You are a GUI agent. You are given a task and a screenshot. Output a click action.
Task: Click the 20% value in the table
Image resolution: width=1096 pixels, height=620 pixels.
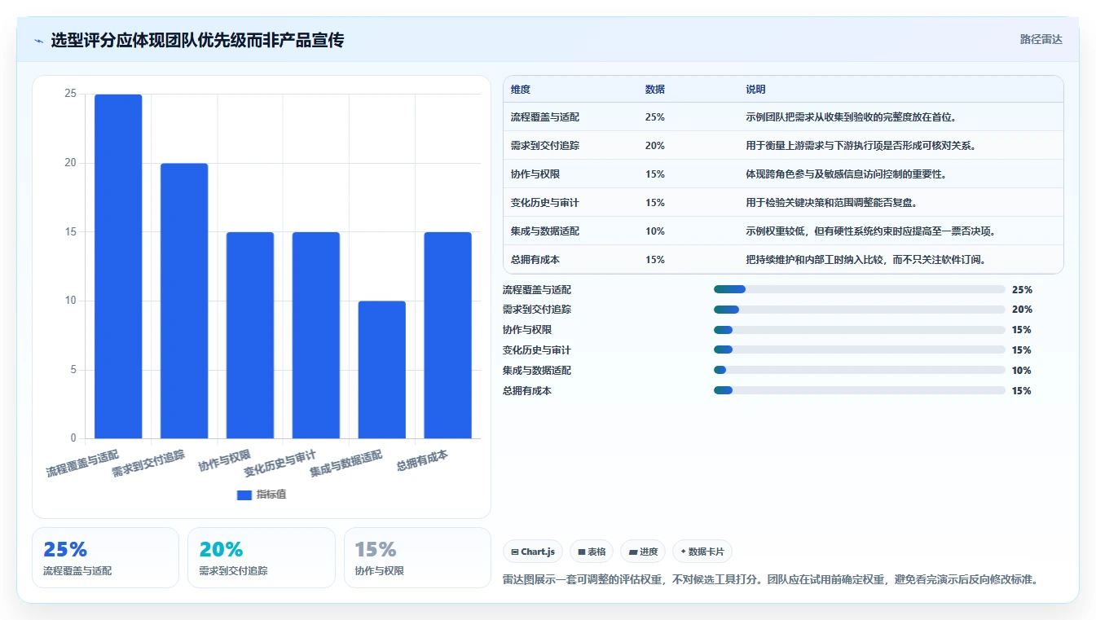(655, 146)
